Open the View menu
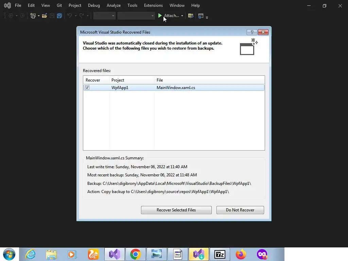 pyautogui.click(x=46, y=5)
